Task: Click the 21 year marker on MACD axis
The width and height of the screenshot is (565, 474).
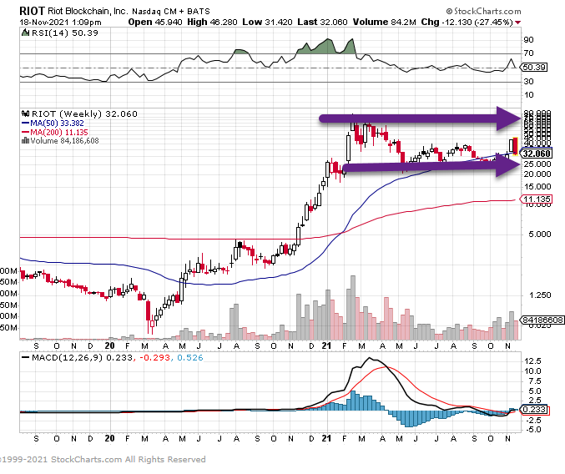Action: pyautogui.click(x=326, y=438)
